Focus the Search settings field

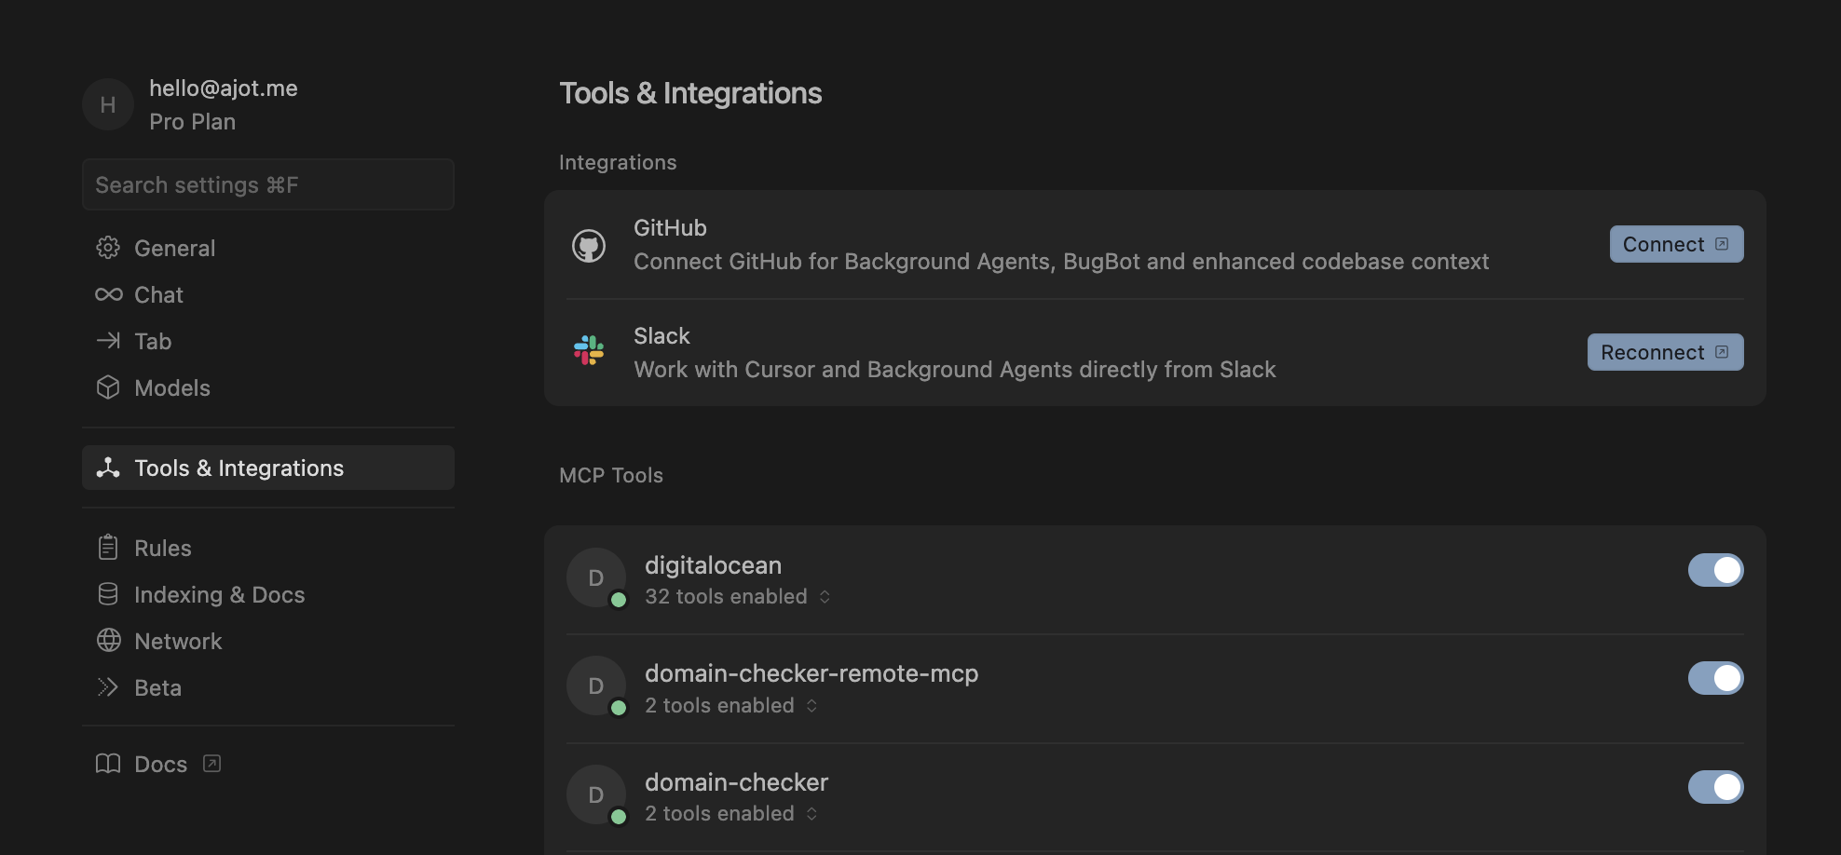268,184
